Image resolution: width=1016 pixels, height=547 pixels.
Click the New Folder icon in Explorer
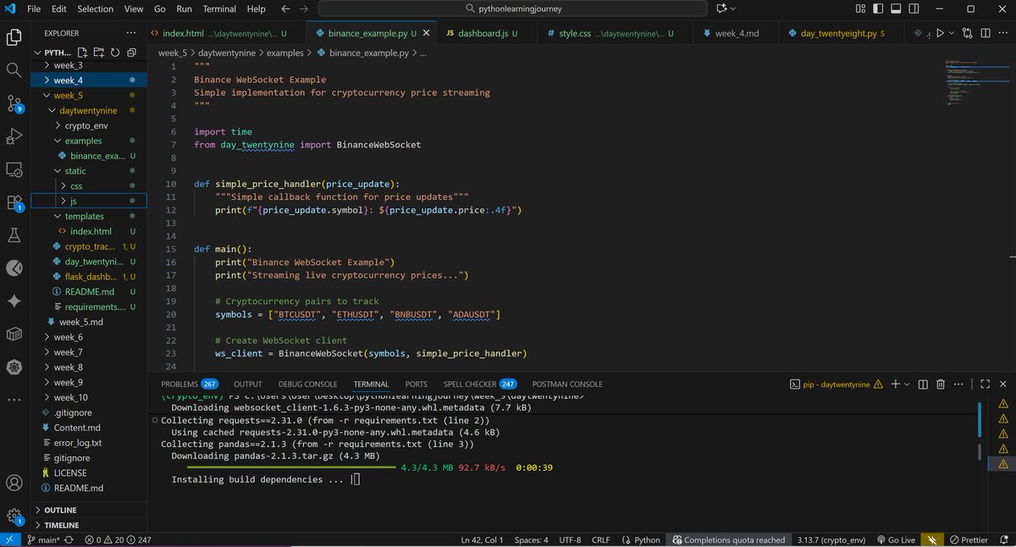(x=99, y=52)
